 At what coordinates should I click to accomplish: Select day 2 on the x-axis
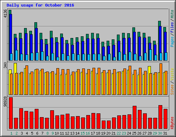tap(16, 133)
